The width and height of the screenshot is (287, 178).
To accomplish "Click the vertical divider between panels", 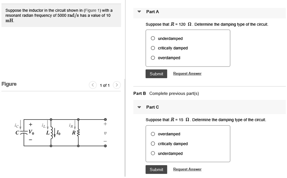I will click(x=125, y=126).
